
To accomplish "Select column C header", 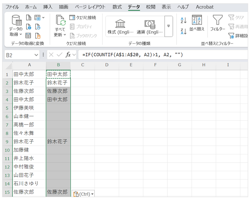I will coord(82,65).
